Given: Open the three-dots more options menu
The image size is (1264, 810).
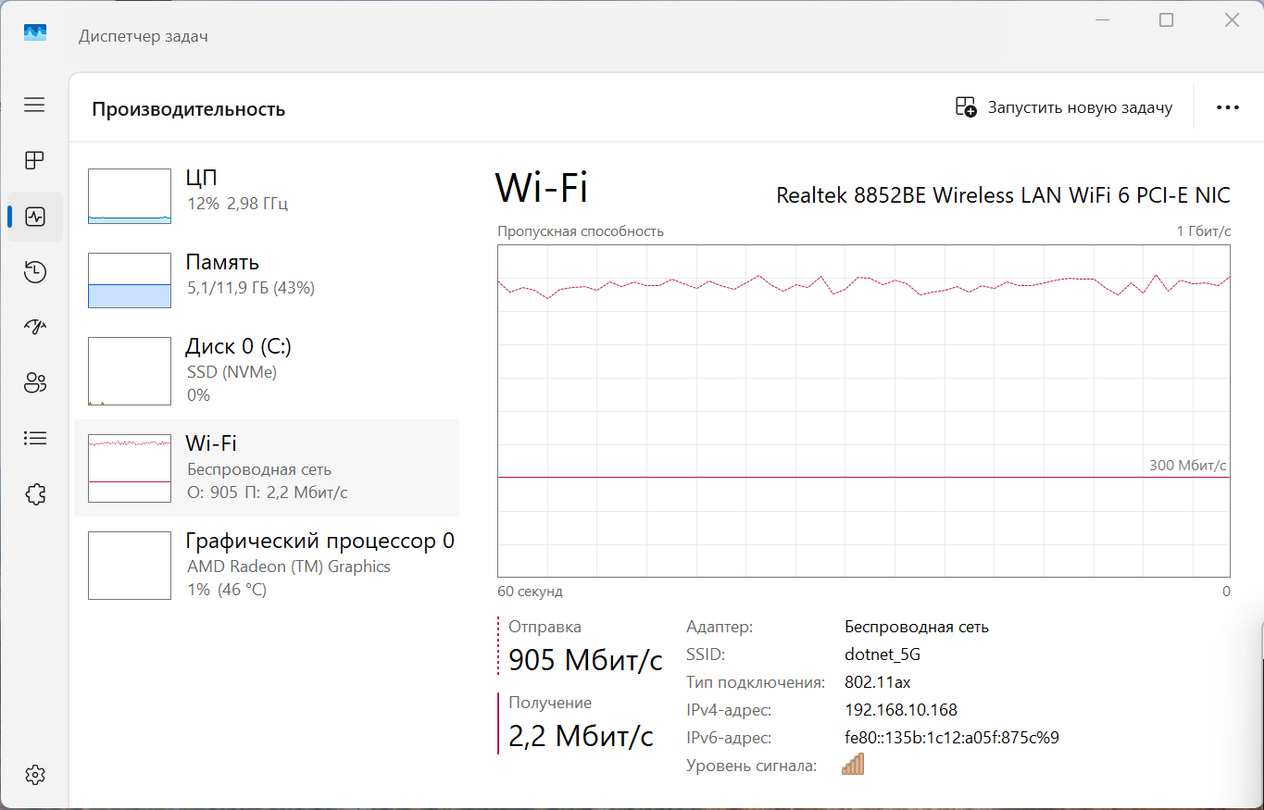Looking at the screenshot, I should tap(1227, 107).
